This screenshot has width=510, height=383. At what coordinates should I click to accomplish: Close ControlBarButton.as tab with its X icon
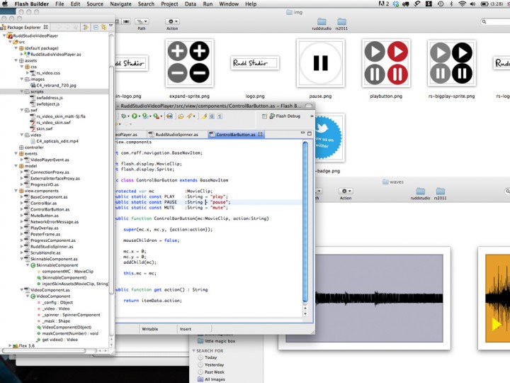click(x=260, y=134)
